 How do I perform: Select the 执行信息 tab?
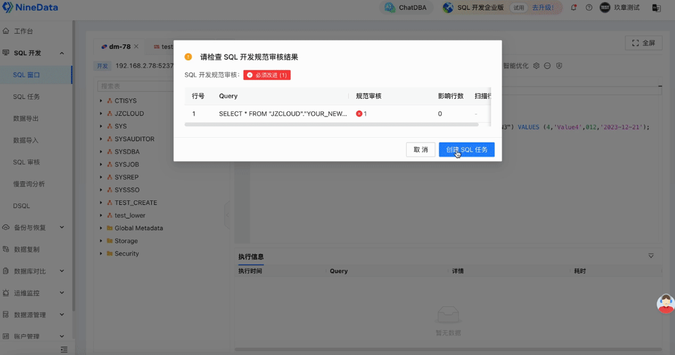click(x=251, y=257)
